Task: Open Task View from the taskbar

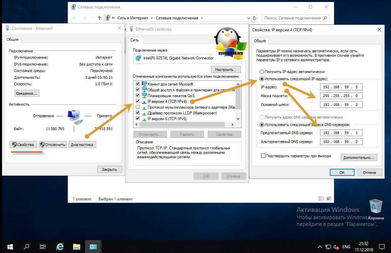Action: click(43, 246)
